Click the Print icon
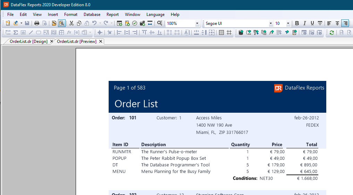Viewport: 353px width, 195px height. (37, 23)
